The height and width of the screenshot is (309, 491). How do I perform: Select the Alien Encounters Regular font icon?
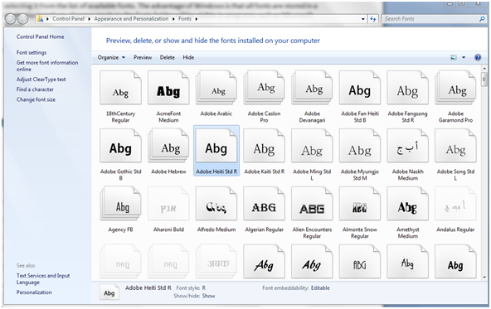pyautogui.click(x=312, y=204)
